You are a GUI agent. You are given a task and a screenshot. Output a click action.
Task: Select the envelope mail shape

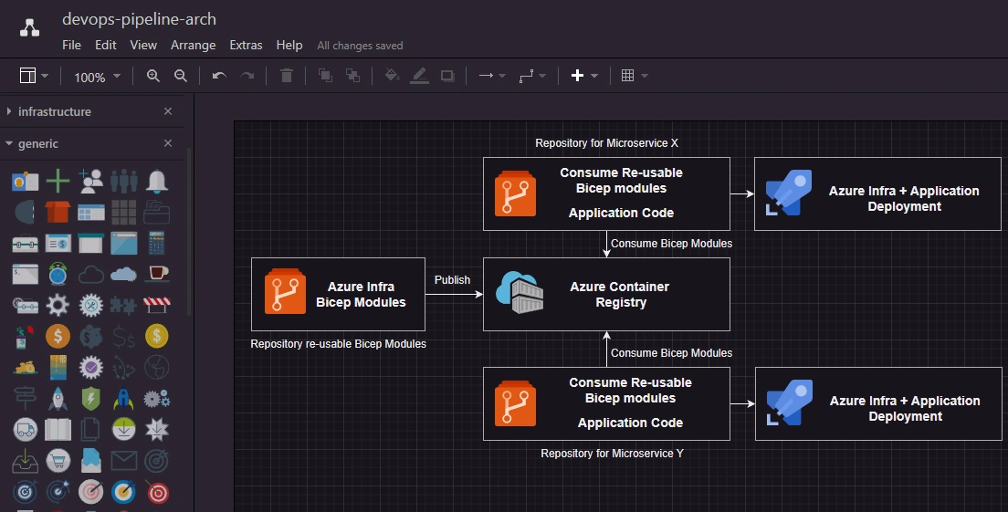click(123, 461)
